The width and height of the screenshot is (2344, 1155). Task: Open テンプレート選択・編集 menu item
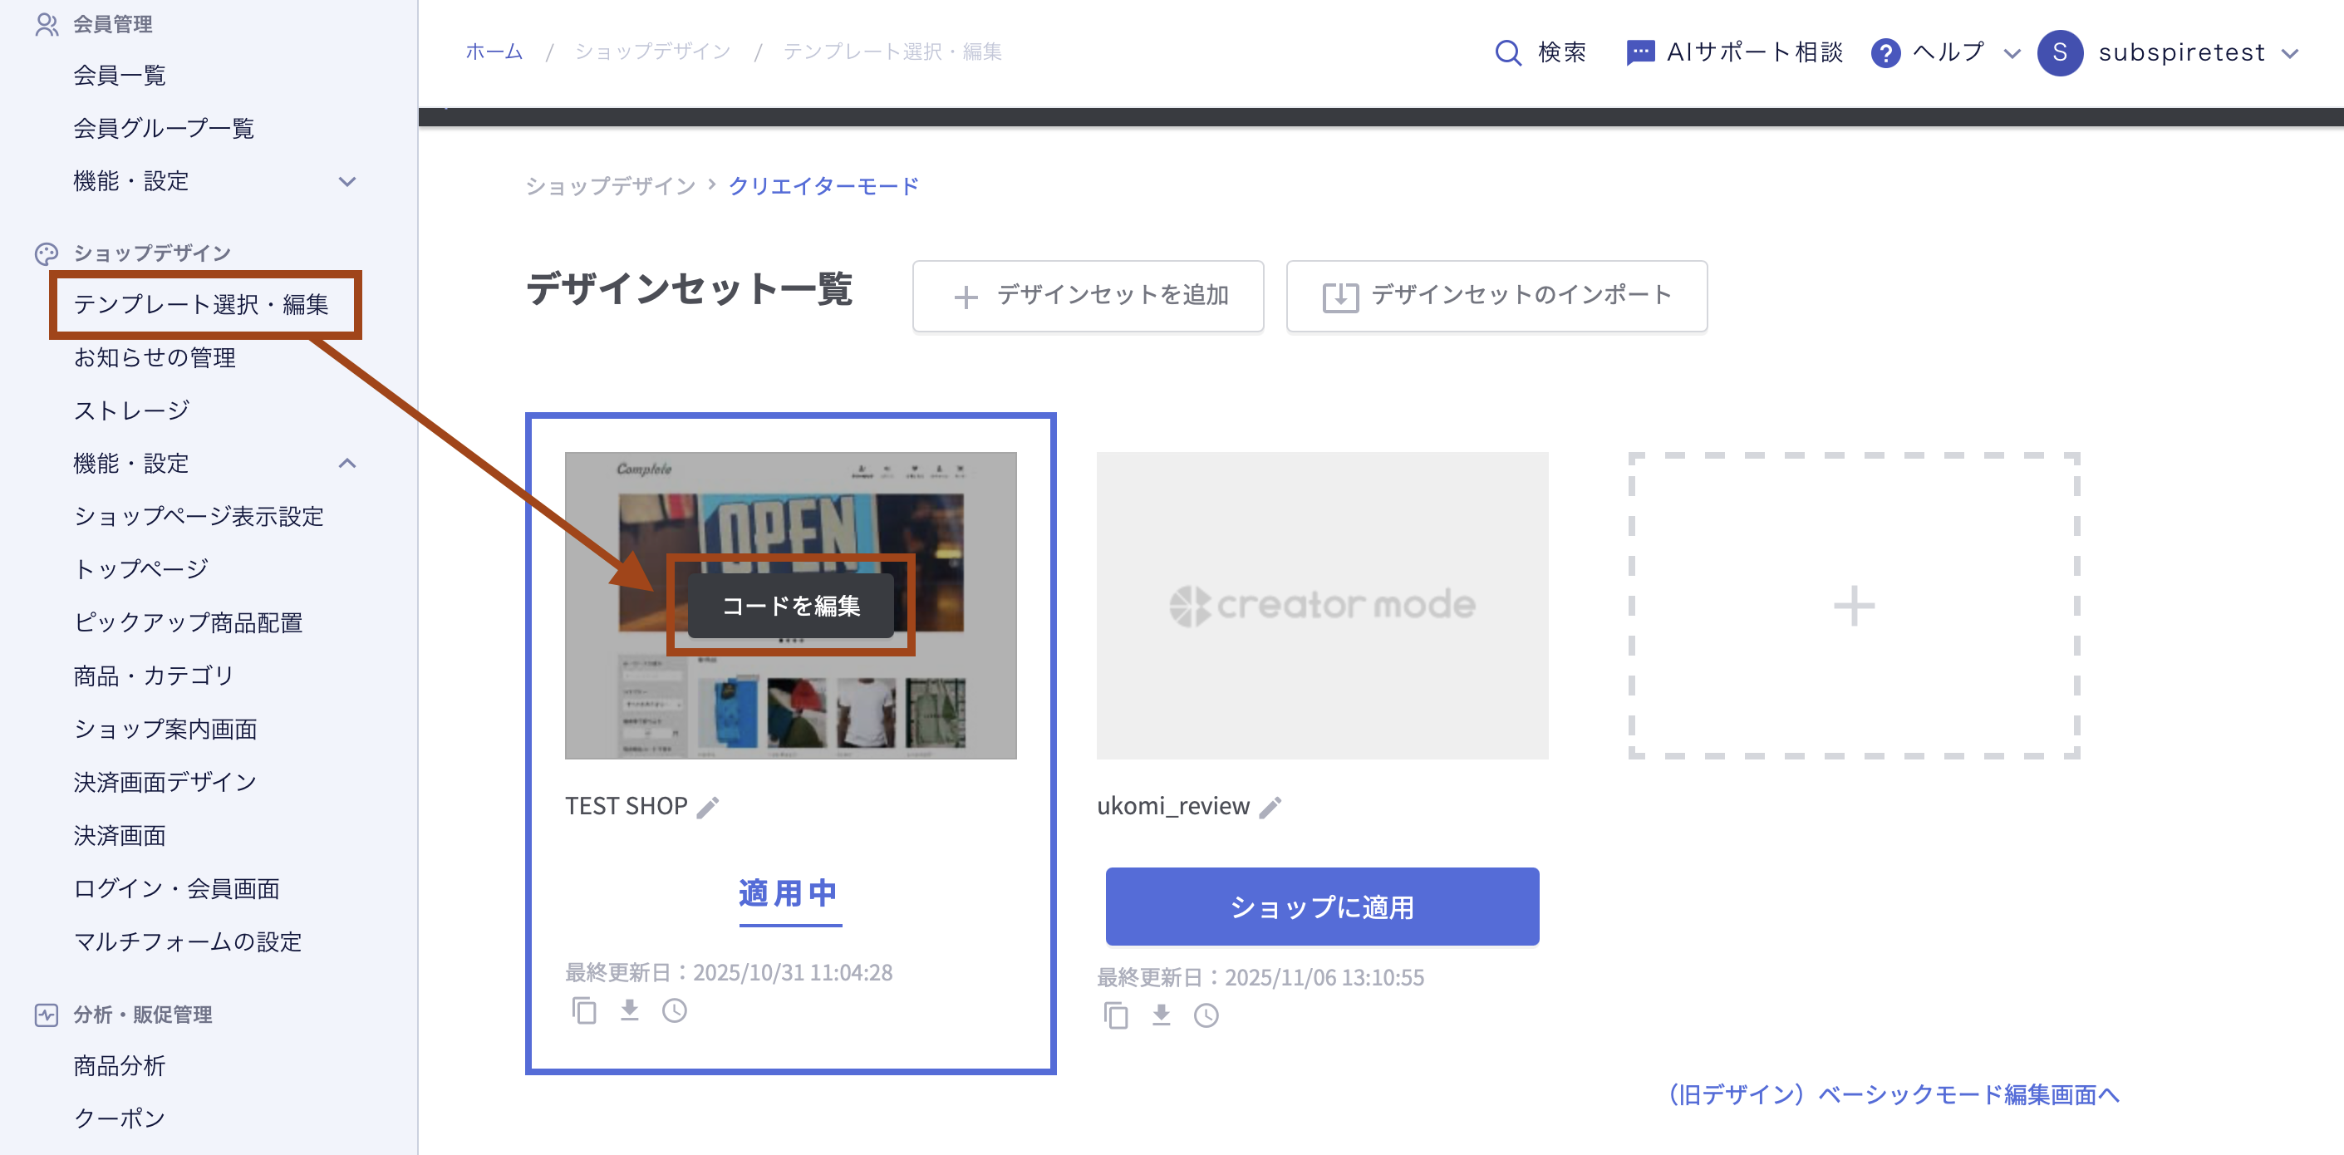click(x=201, y=304)
